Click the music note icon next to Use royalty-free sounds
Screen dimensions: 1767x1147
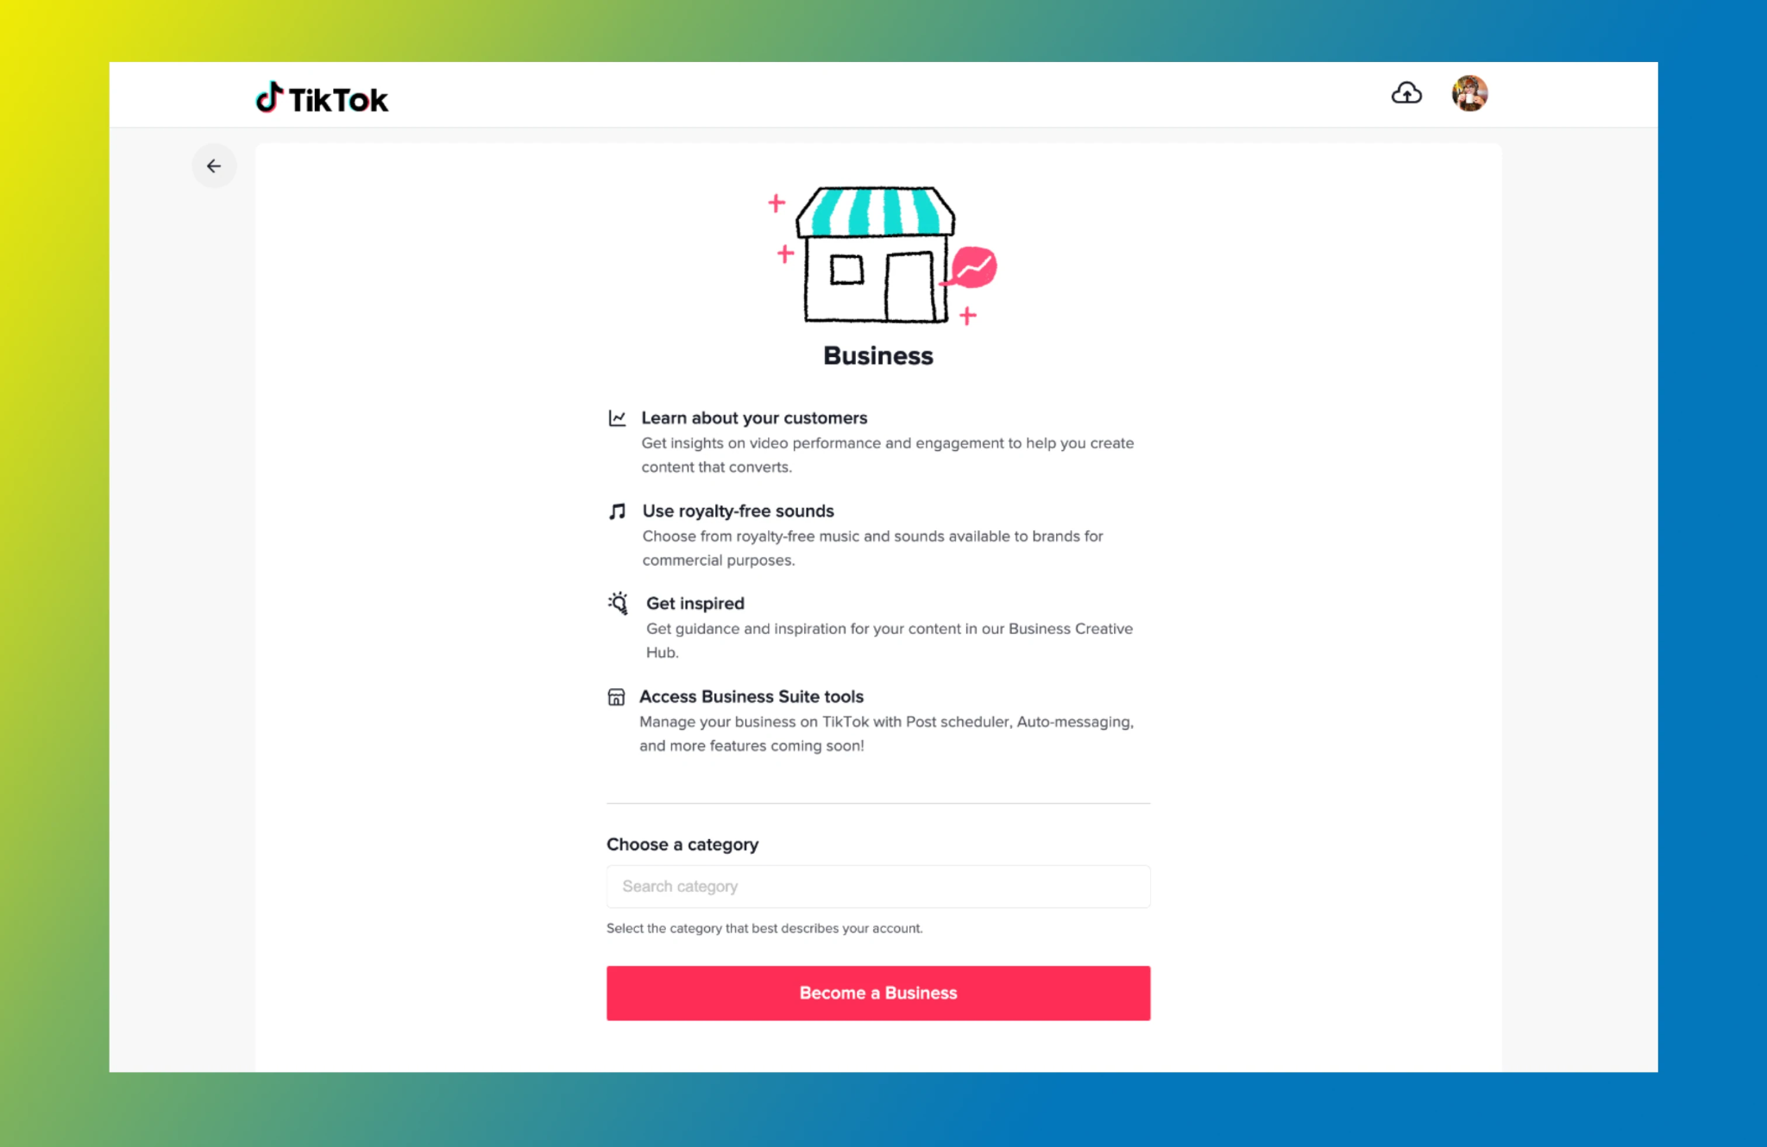tap(616, 510)
